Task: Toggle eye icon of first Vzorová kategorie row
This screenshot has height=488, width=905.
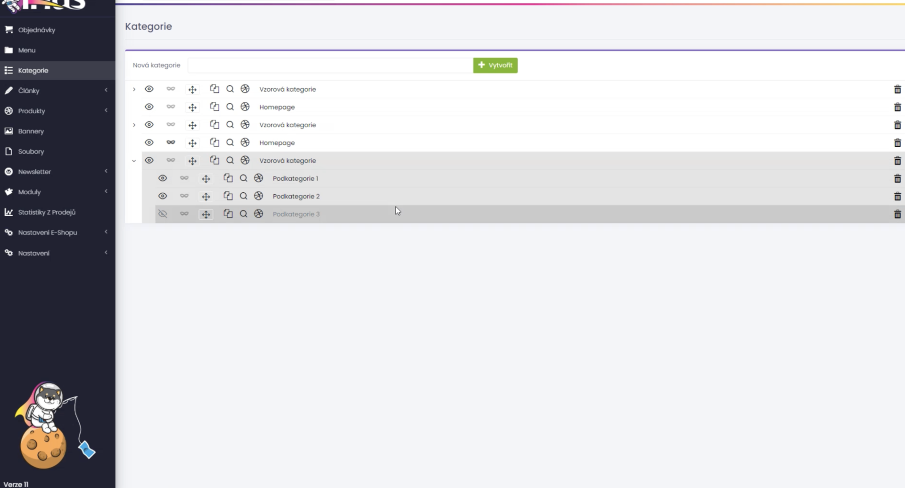Action: (x=149, y=89)
